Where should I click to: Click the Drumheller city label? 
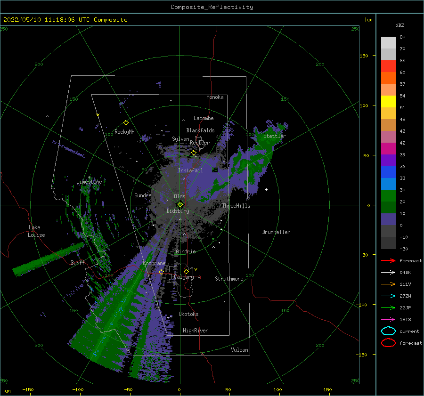point(276,232)
